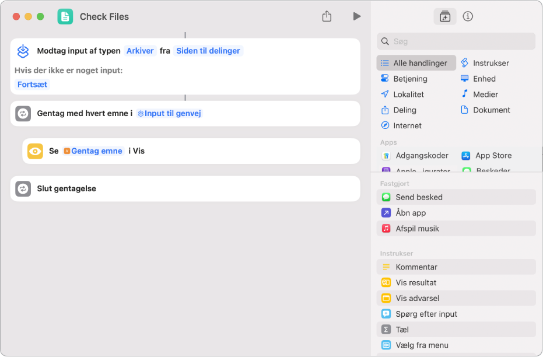Change source Siden til delinger token

tap(208, 51)
